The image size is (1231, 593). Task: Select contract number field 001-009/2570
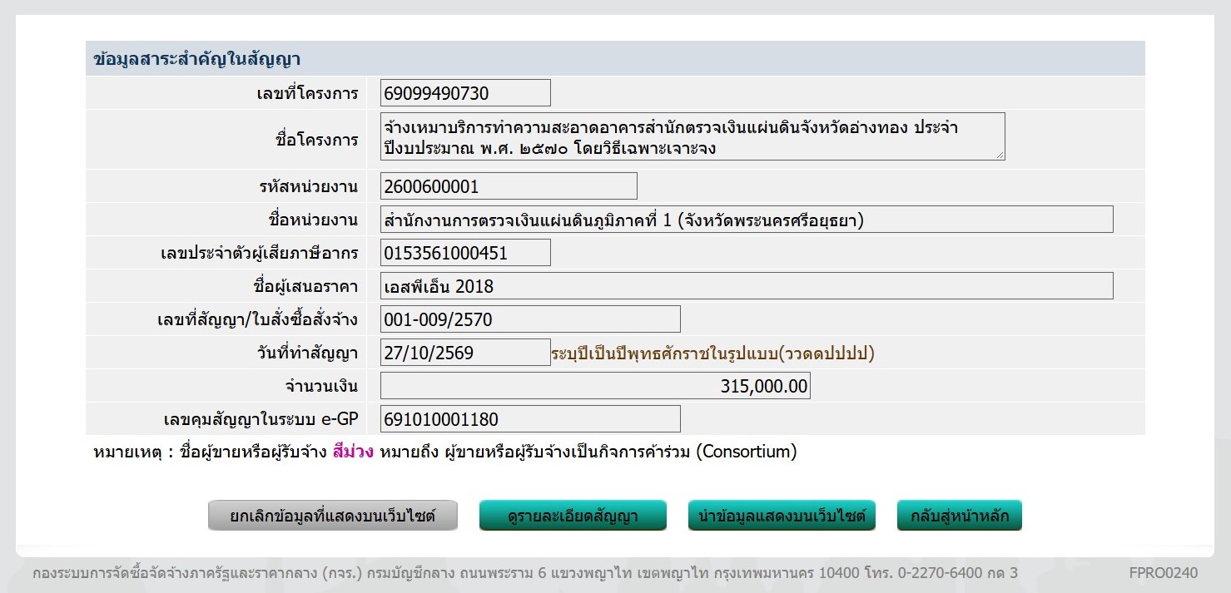[x=530, y=319]
